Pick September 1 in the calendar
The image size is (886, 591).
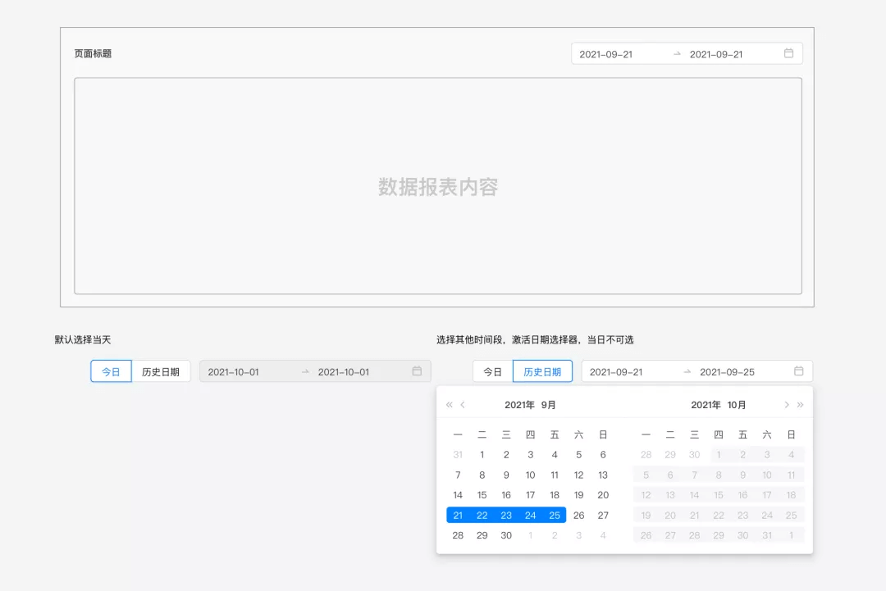click(x=482, y=454)
